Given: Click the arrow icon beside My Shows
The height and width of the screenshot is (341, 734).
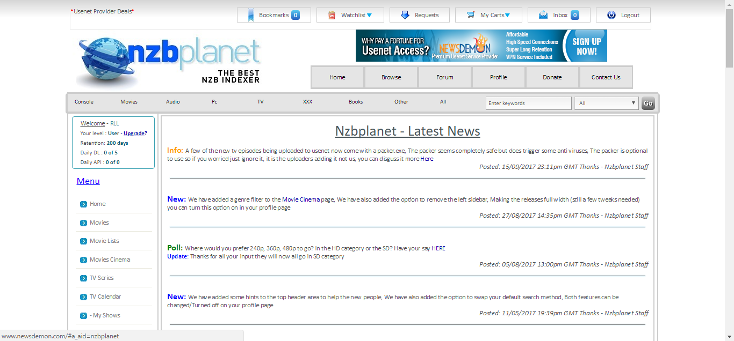Looking at the screenshot, I should [83, 316].
